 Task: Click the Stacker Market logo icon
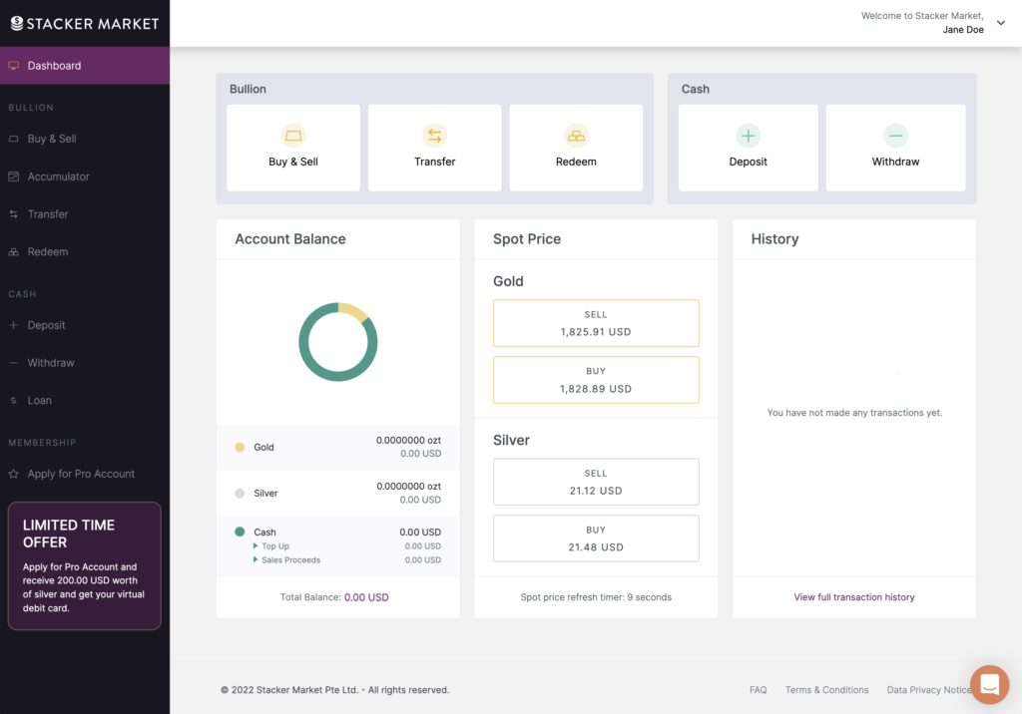17,24
